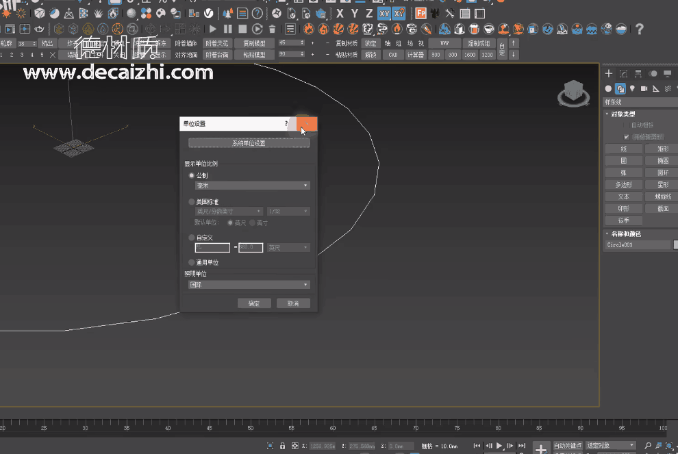Click the orange FP plugin icon

(x=420, y=14)
